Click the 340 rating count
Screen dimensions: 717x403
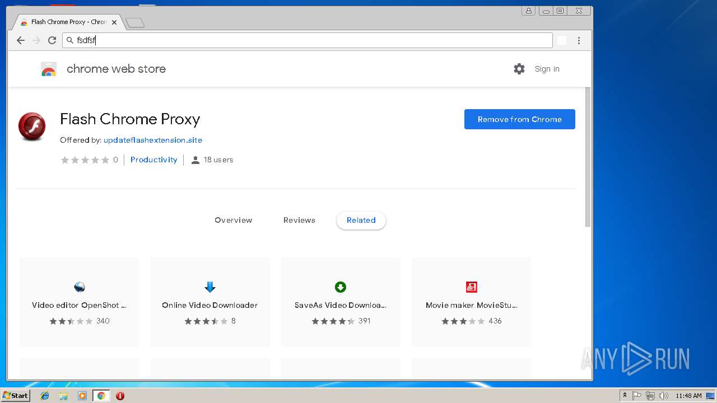103,321
